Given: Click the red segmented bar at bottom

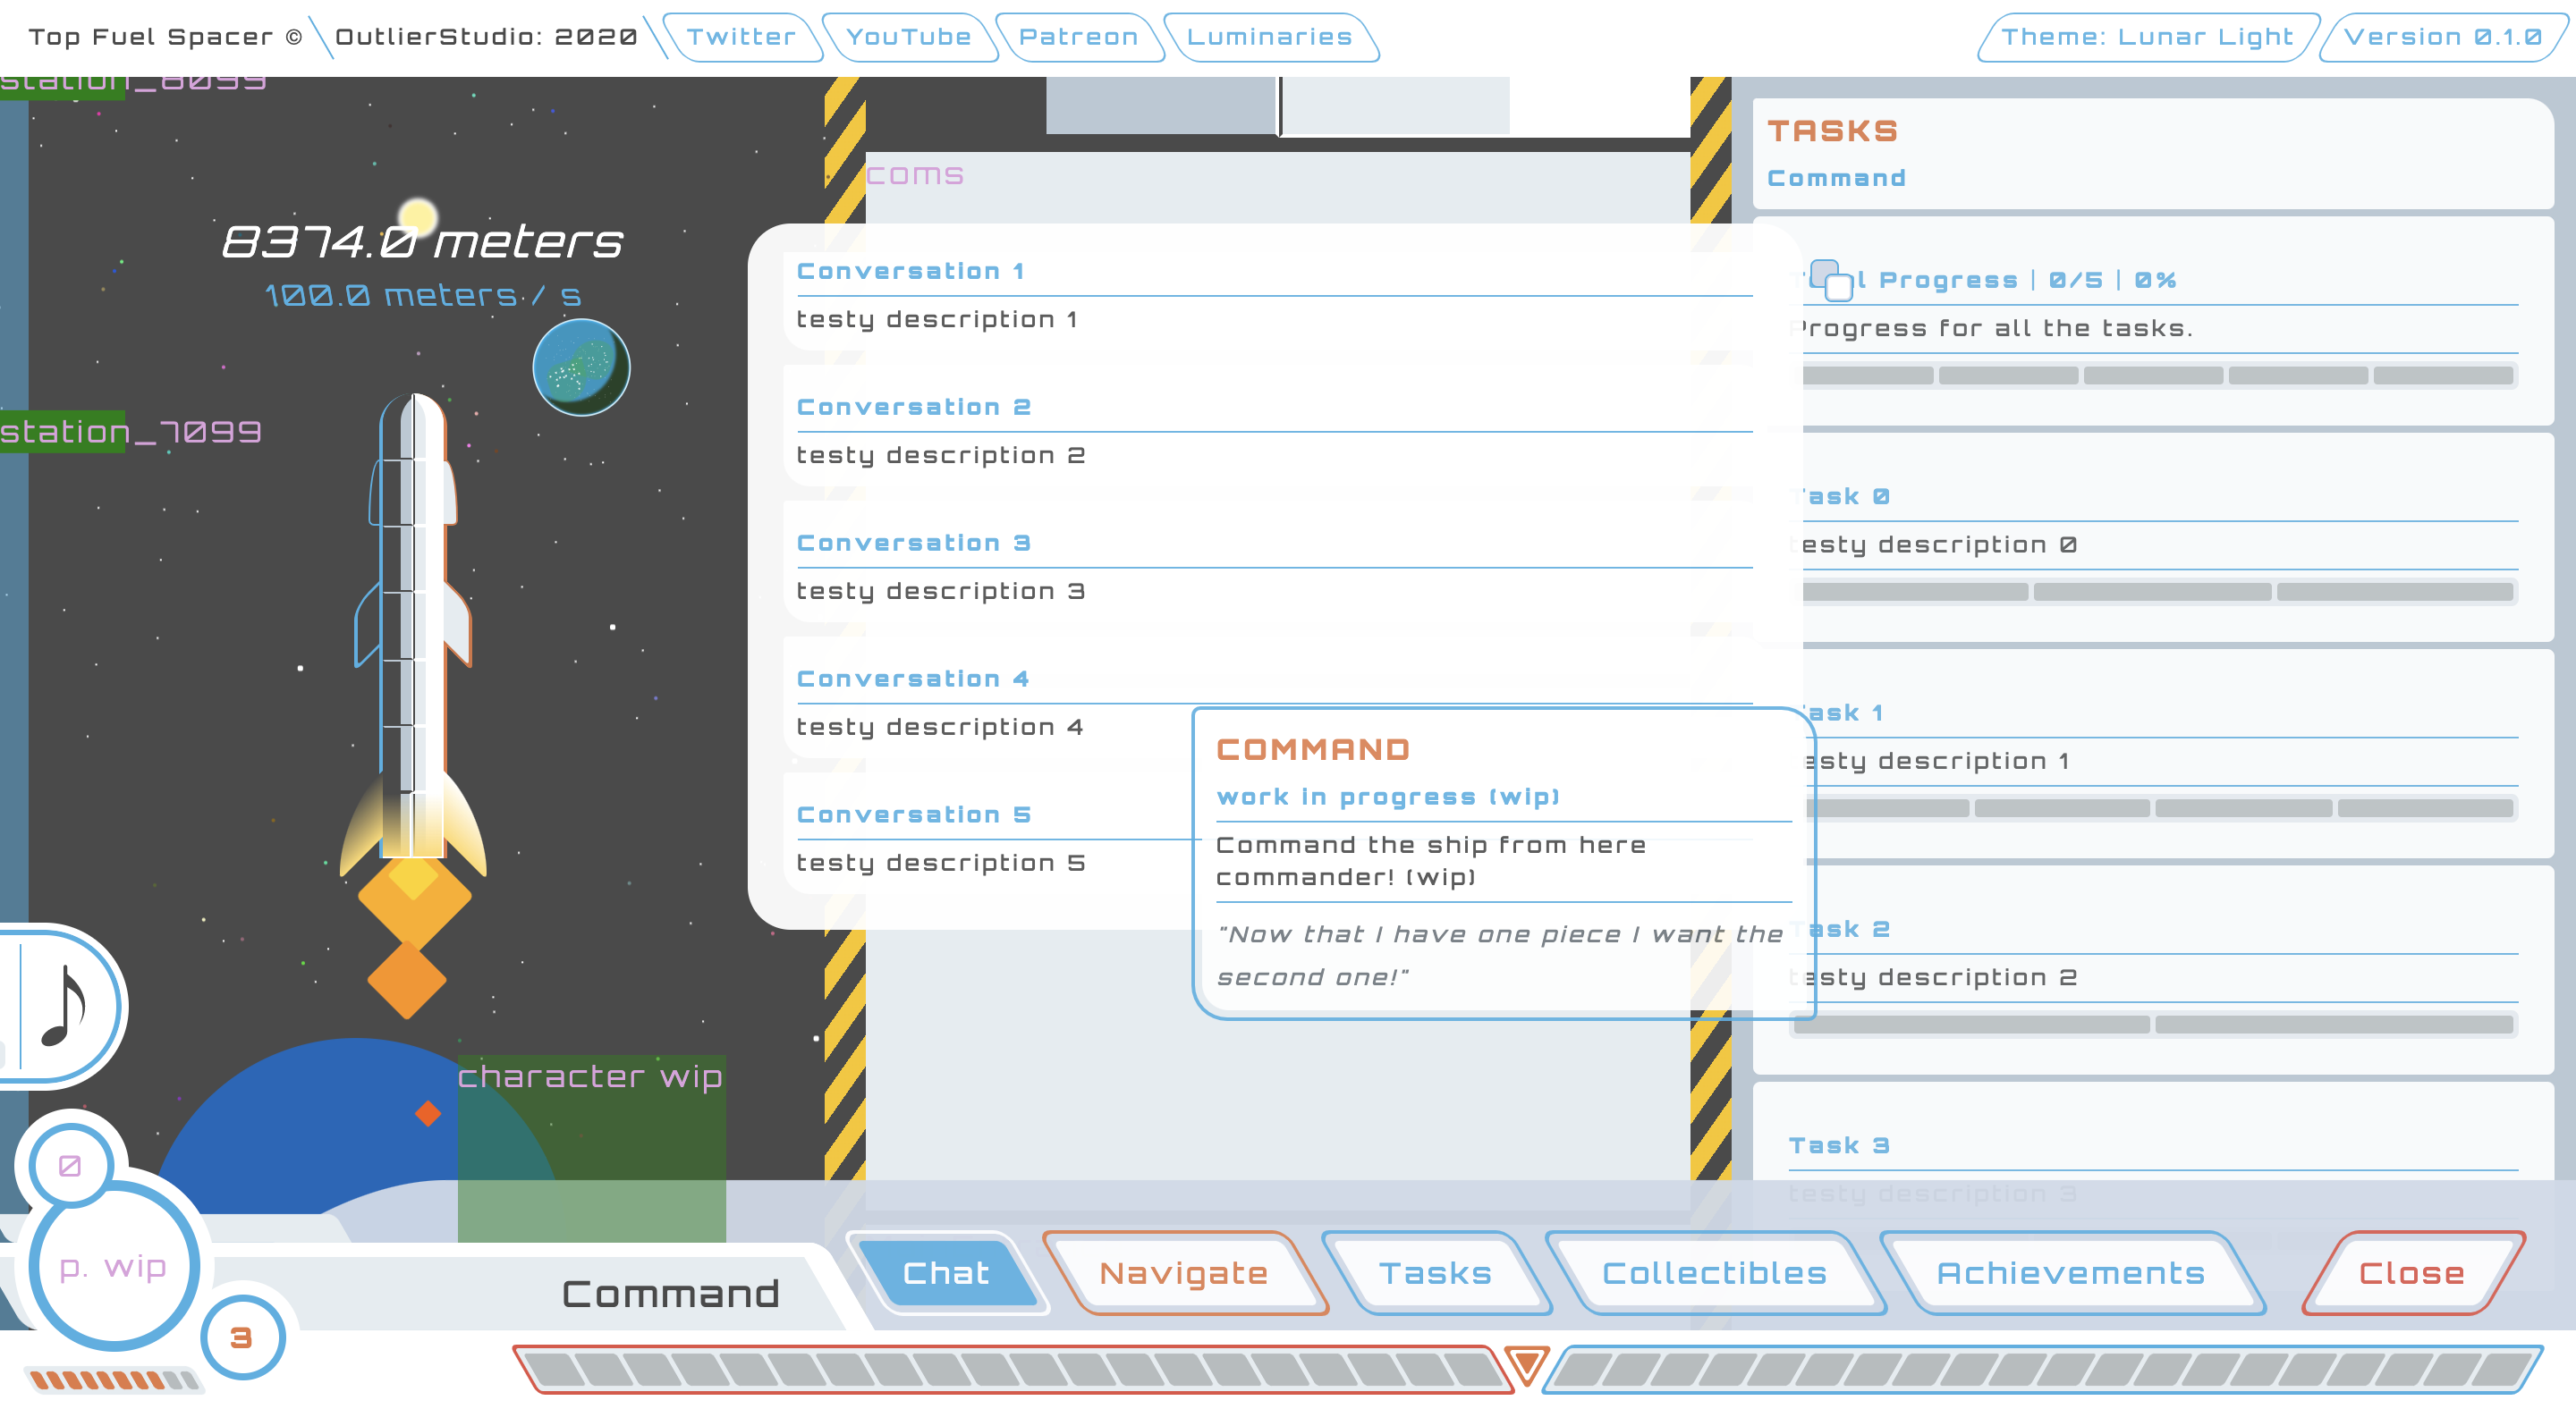Looking at the screenshot, I should [x=1013, y=1369].
